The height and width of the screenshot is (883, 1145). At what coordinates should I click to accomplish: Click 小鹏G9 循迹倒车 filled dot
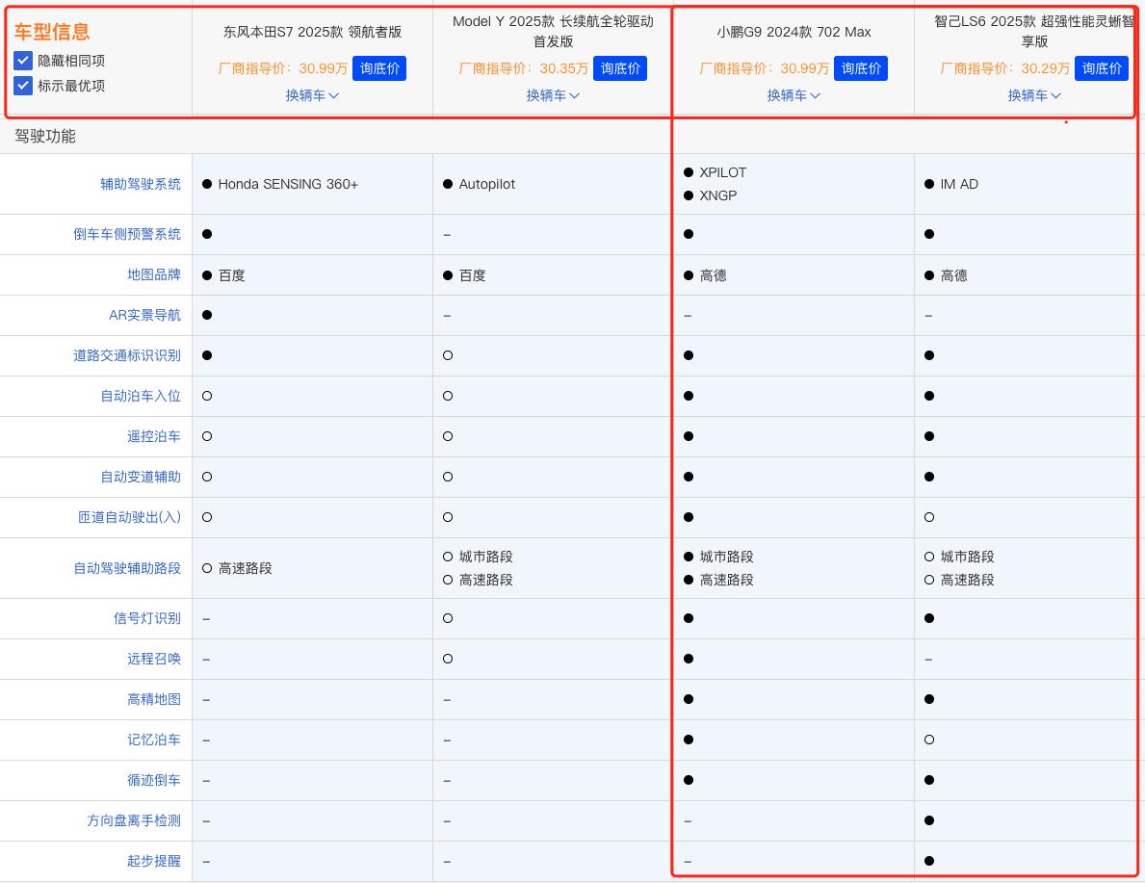689,780
